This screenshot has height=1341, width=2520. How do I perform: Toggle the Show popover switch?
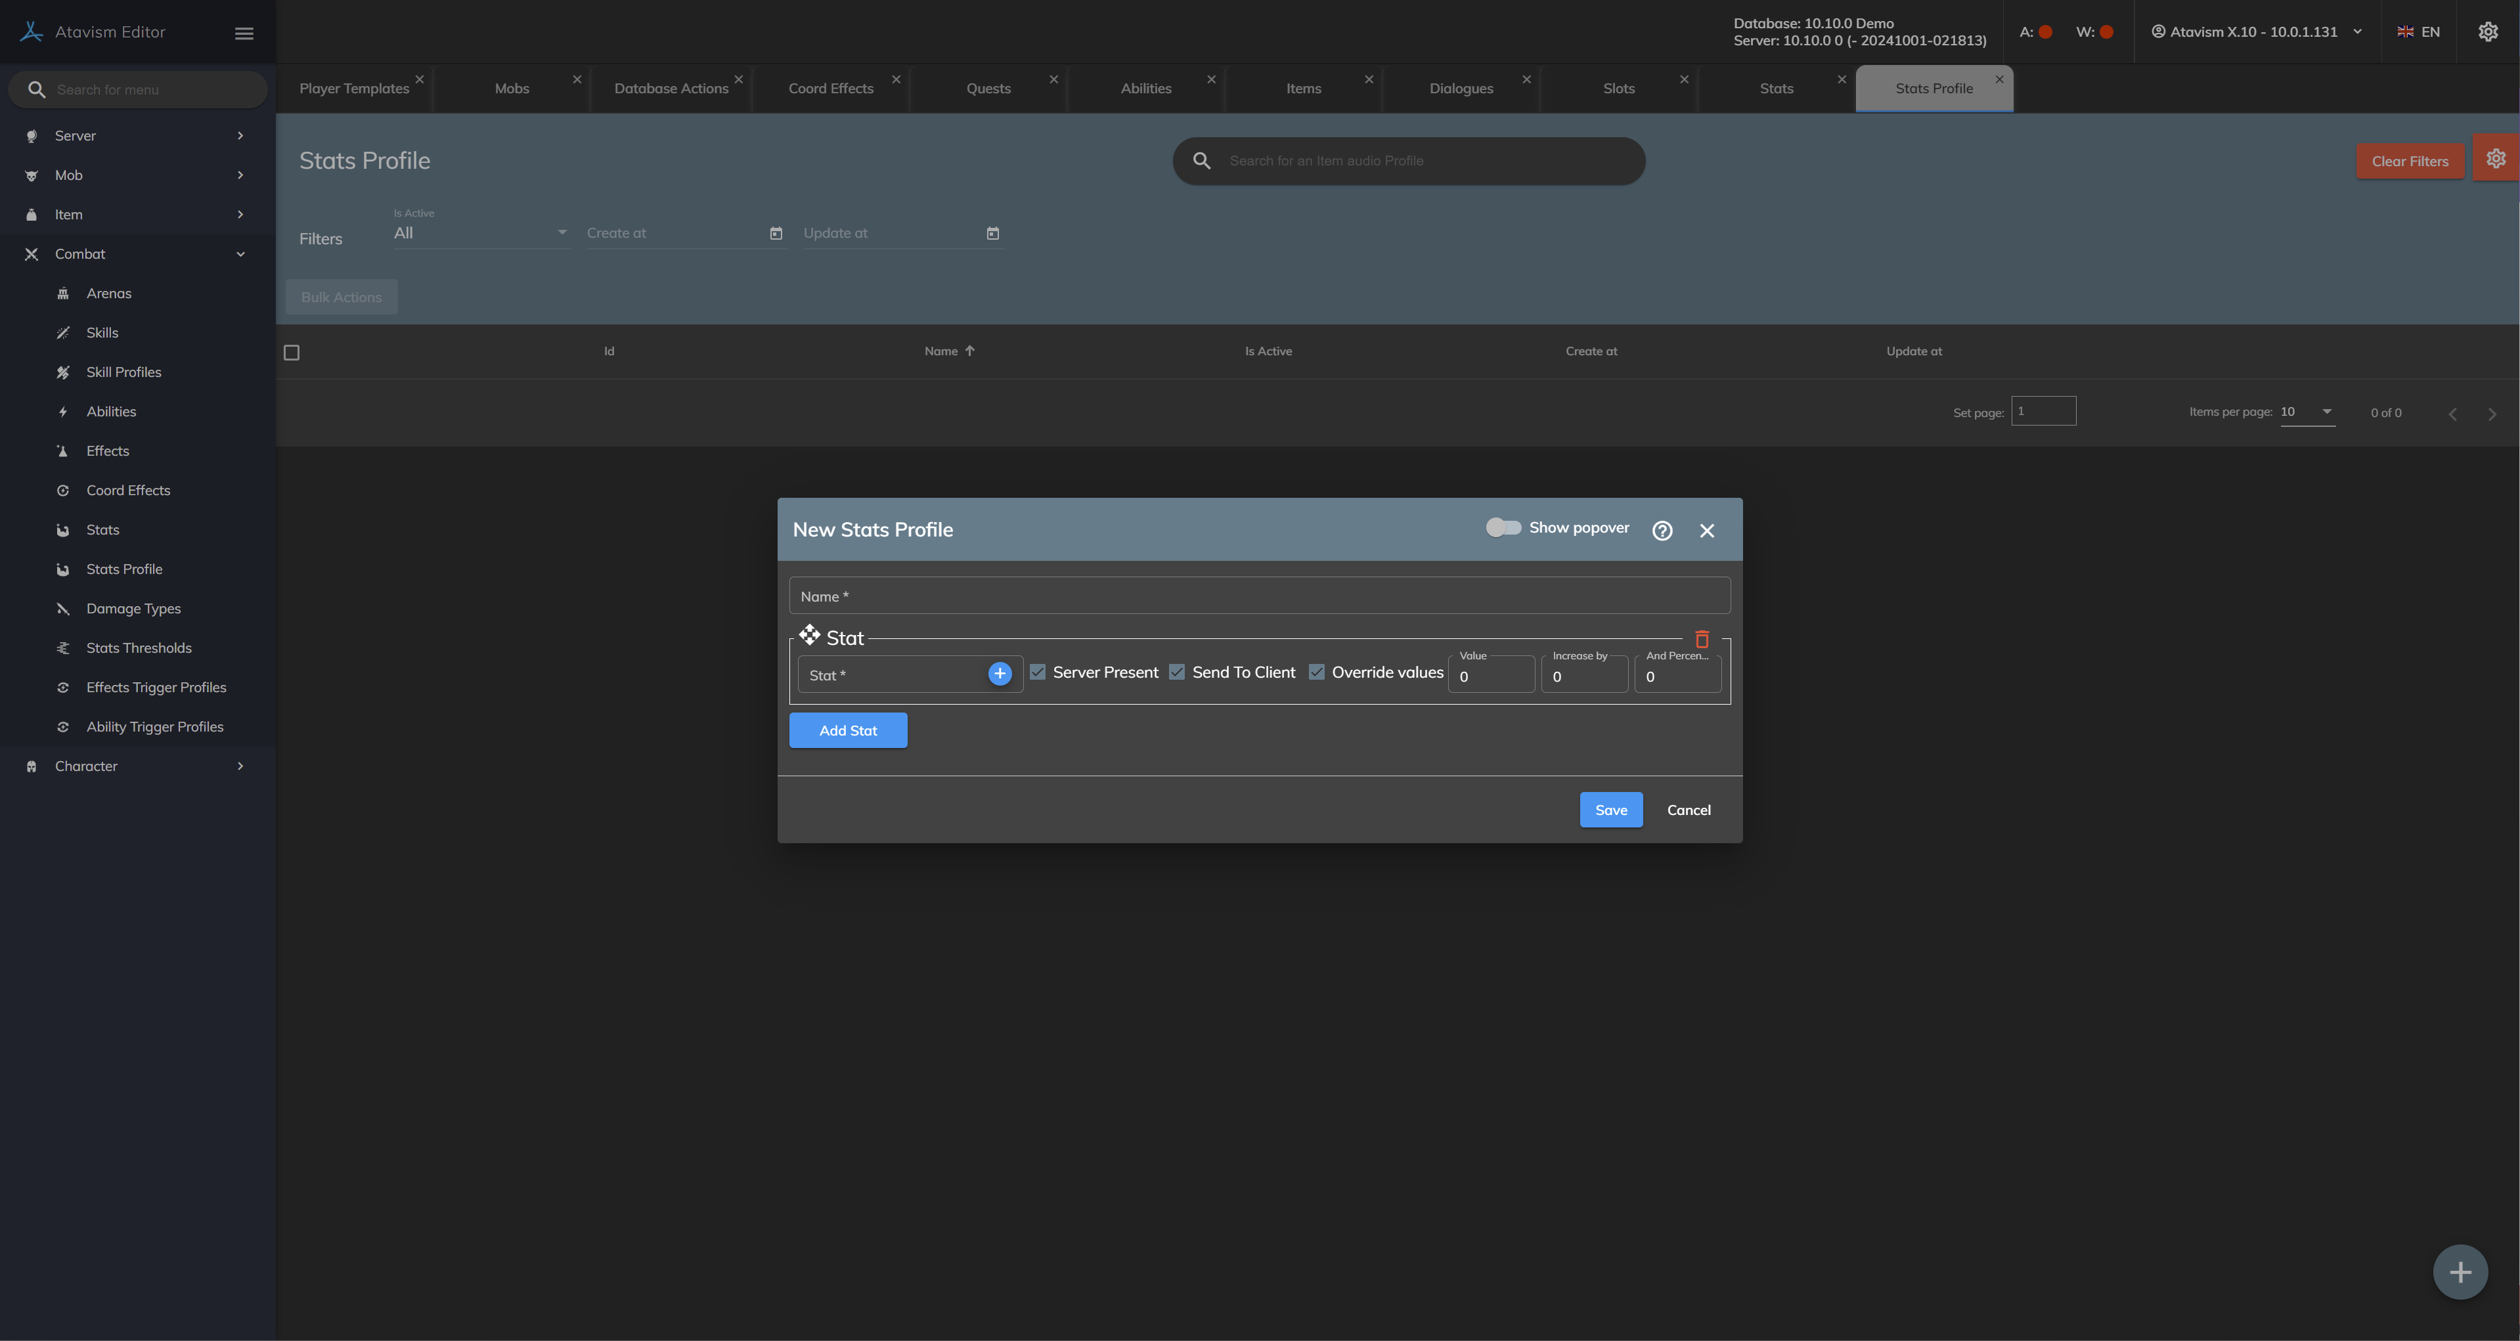(x=1503, y=528)
